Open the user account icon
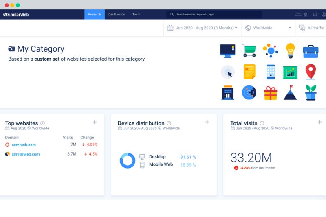Screen dimensions: 326x217 point(324,14)
